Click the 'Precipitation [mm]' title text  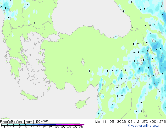coord(17,122)
